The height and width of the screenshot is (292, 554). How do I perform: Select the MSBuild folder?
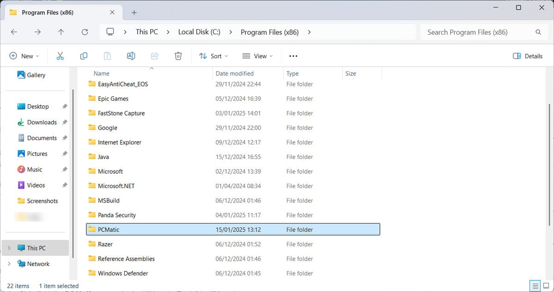tap(233, 200)
